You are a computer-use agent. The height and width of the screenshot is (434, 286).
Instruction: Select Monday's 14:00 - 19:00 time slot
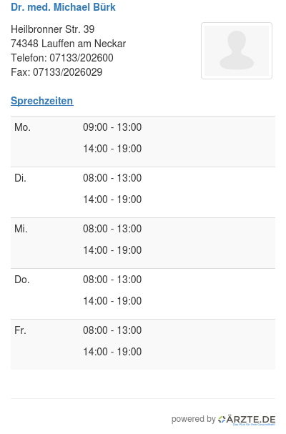[112, 149]
